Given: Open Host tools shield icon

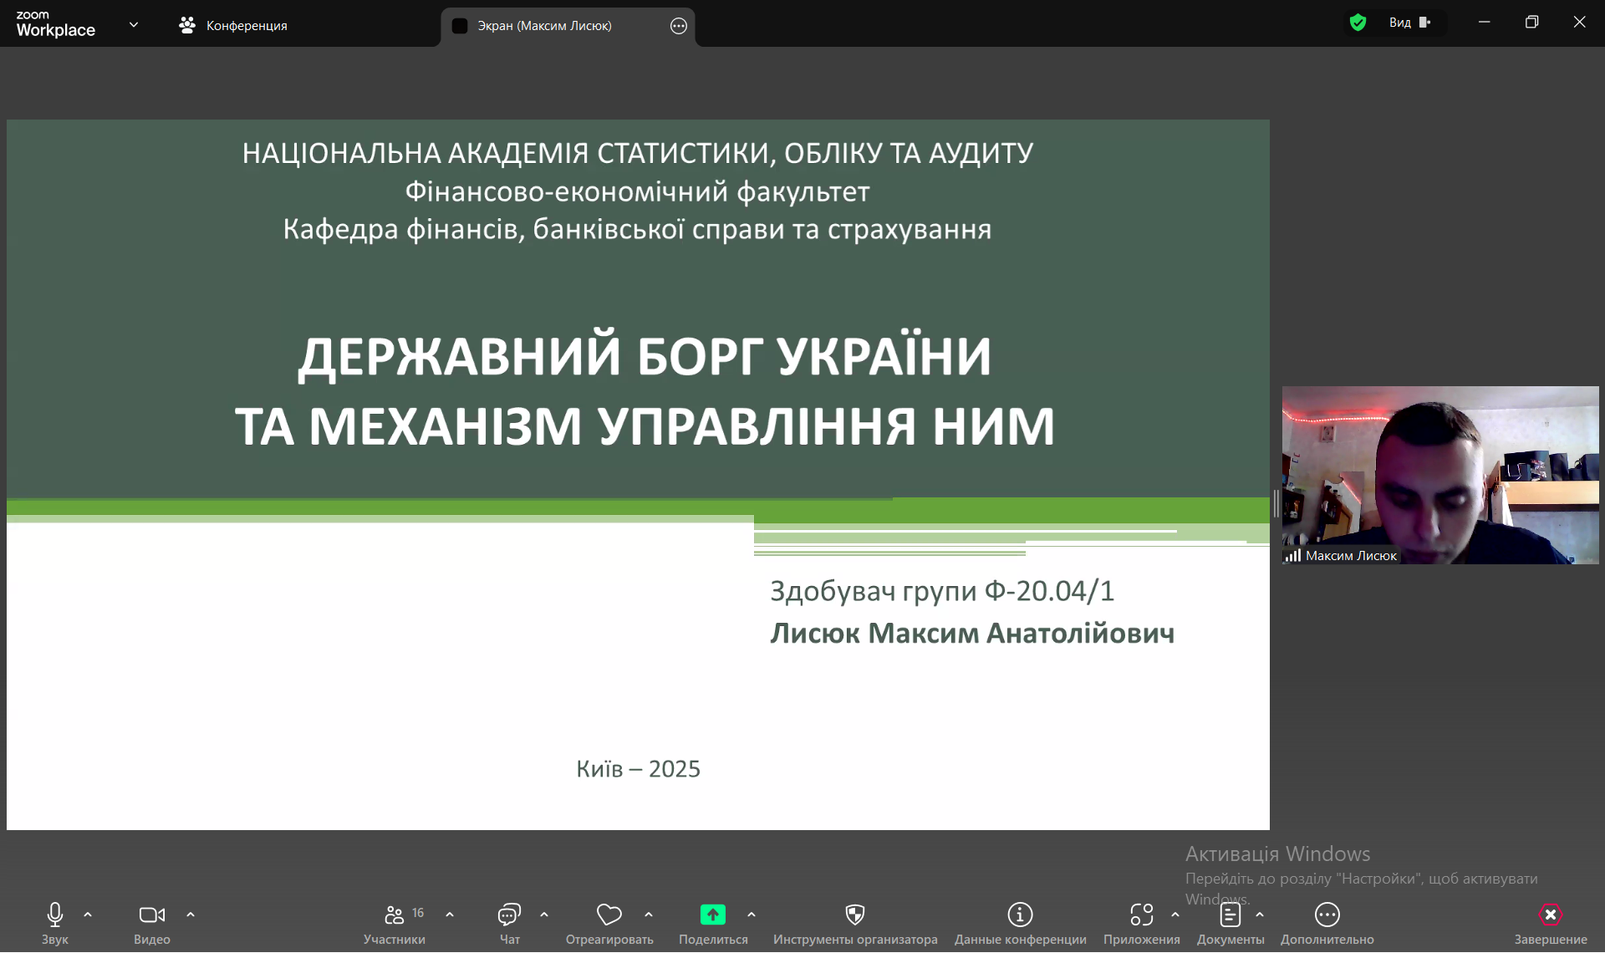Looking at the screenshot, I should (854, 915).
